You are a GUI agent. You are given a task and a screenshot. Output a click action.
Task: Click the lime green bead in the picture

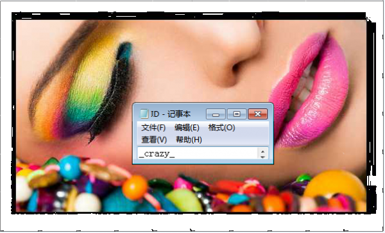click(184, 200)
